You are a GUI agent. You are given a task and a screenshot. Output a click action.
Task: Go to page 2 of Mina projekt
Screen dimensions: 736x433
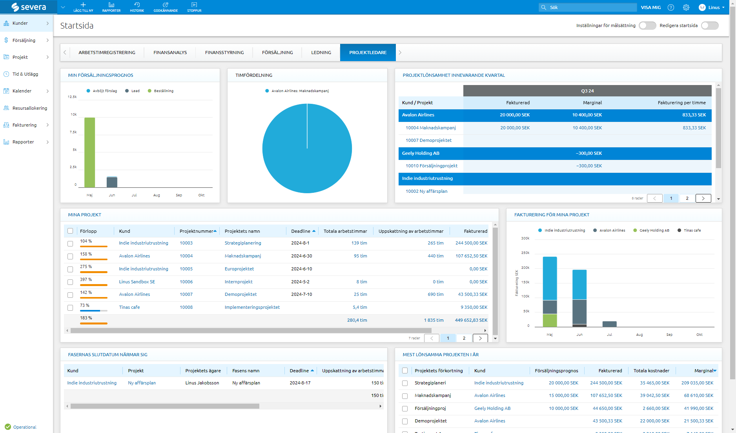click(x=464, y=338)
